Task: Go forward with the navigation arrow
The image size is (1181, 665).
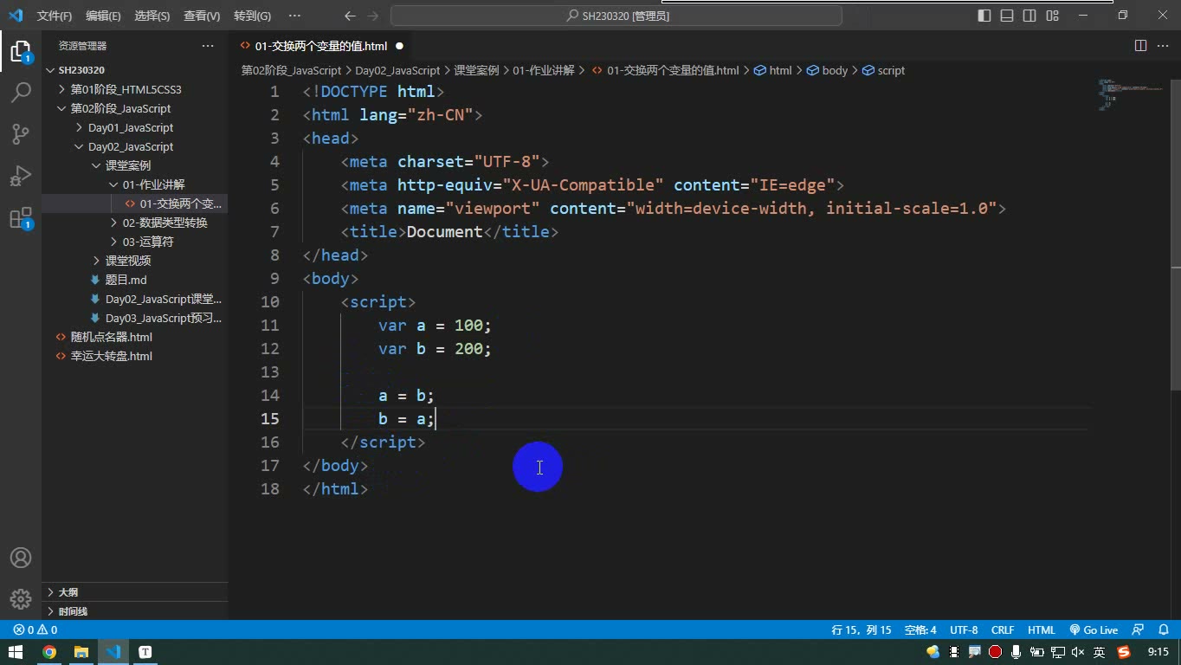Action: (x=373, y=16)
